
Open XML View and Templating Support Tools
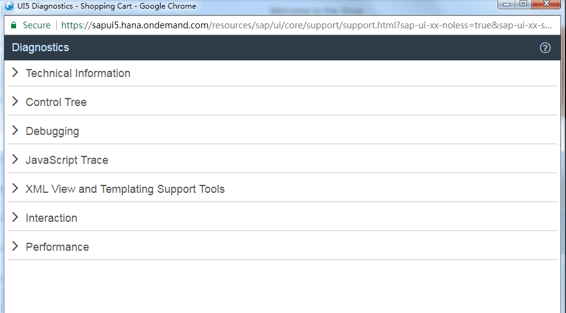coord(125,189)
